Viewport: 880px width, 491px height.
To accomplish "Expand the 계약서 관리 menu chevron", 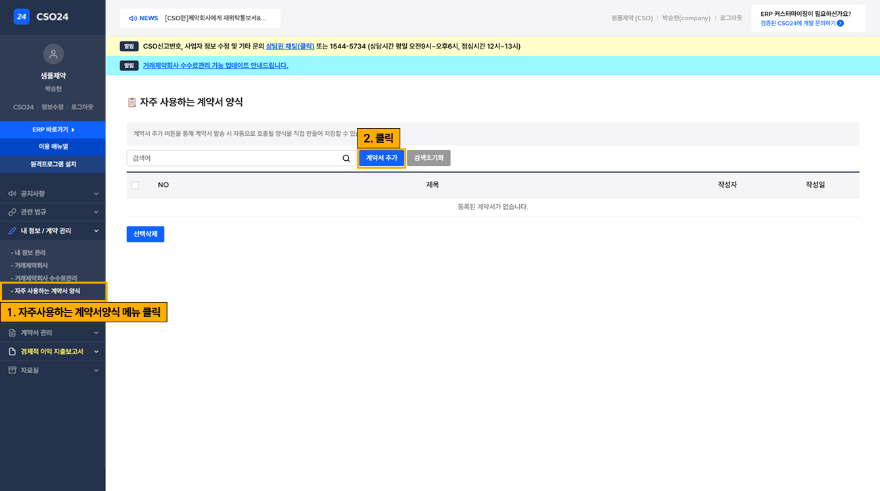I will click(x=96, y=333).
